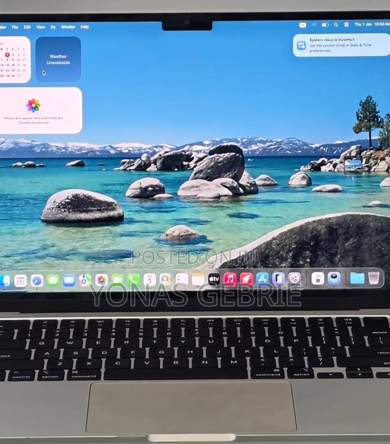
Task: Click the Photos widget on the desktop
Action: (x=41, y=110)
